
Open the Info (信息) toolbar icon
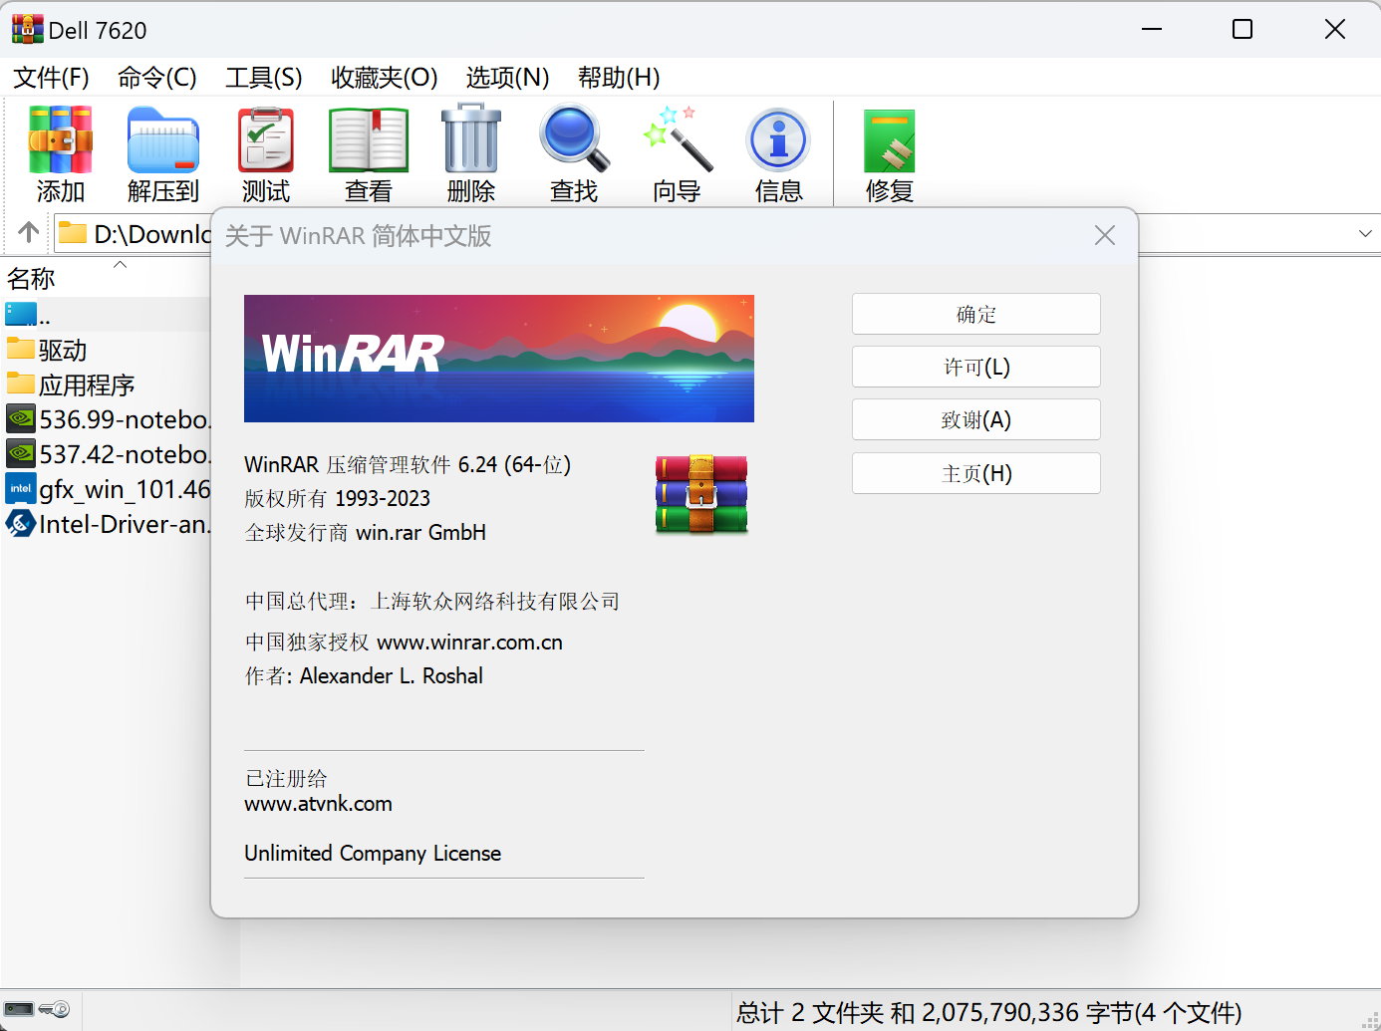pyautogui.click(x=779, y=140)
